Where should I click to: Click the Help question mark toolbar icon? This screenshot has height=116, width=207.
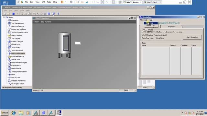[x=58, y=14]
